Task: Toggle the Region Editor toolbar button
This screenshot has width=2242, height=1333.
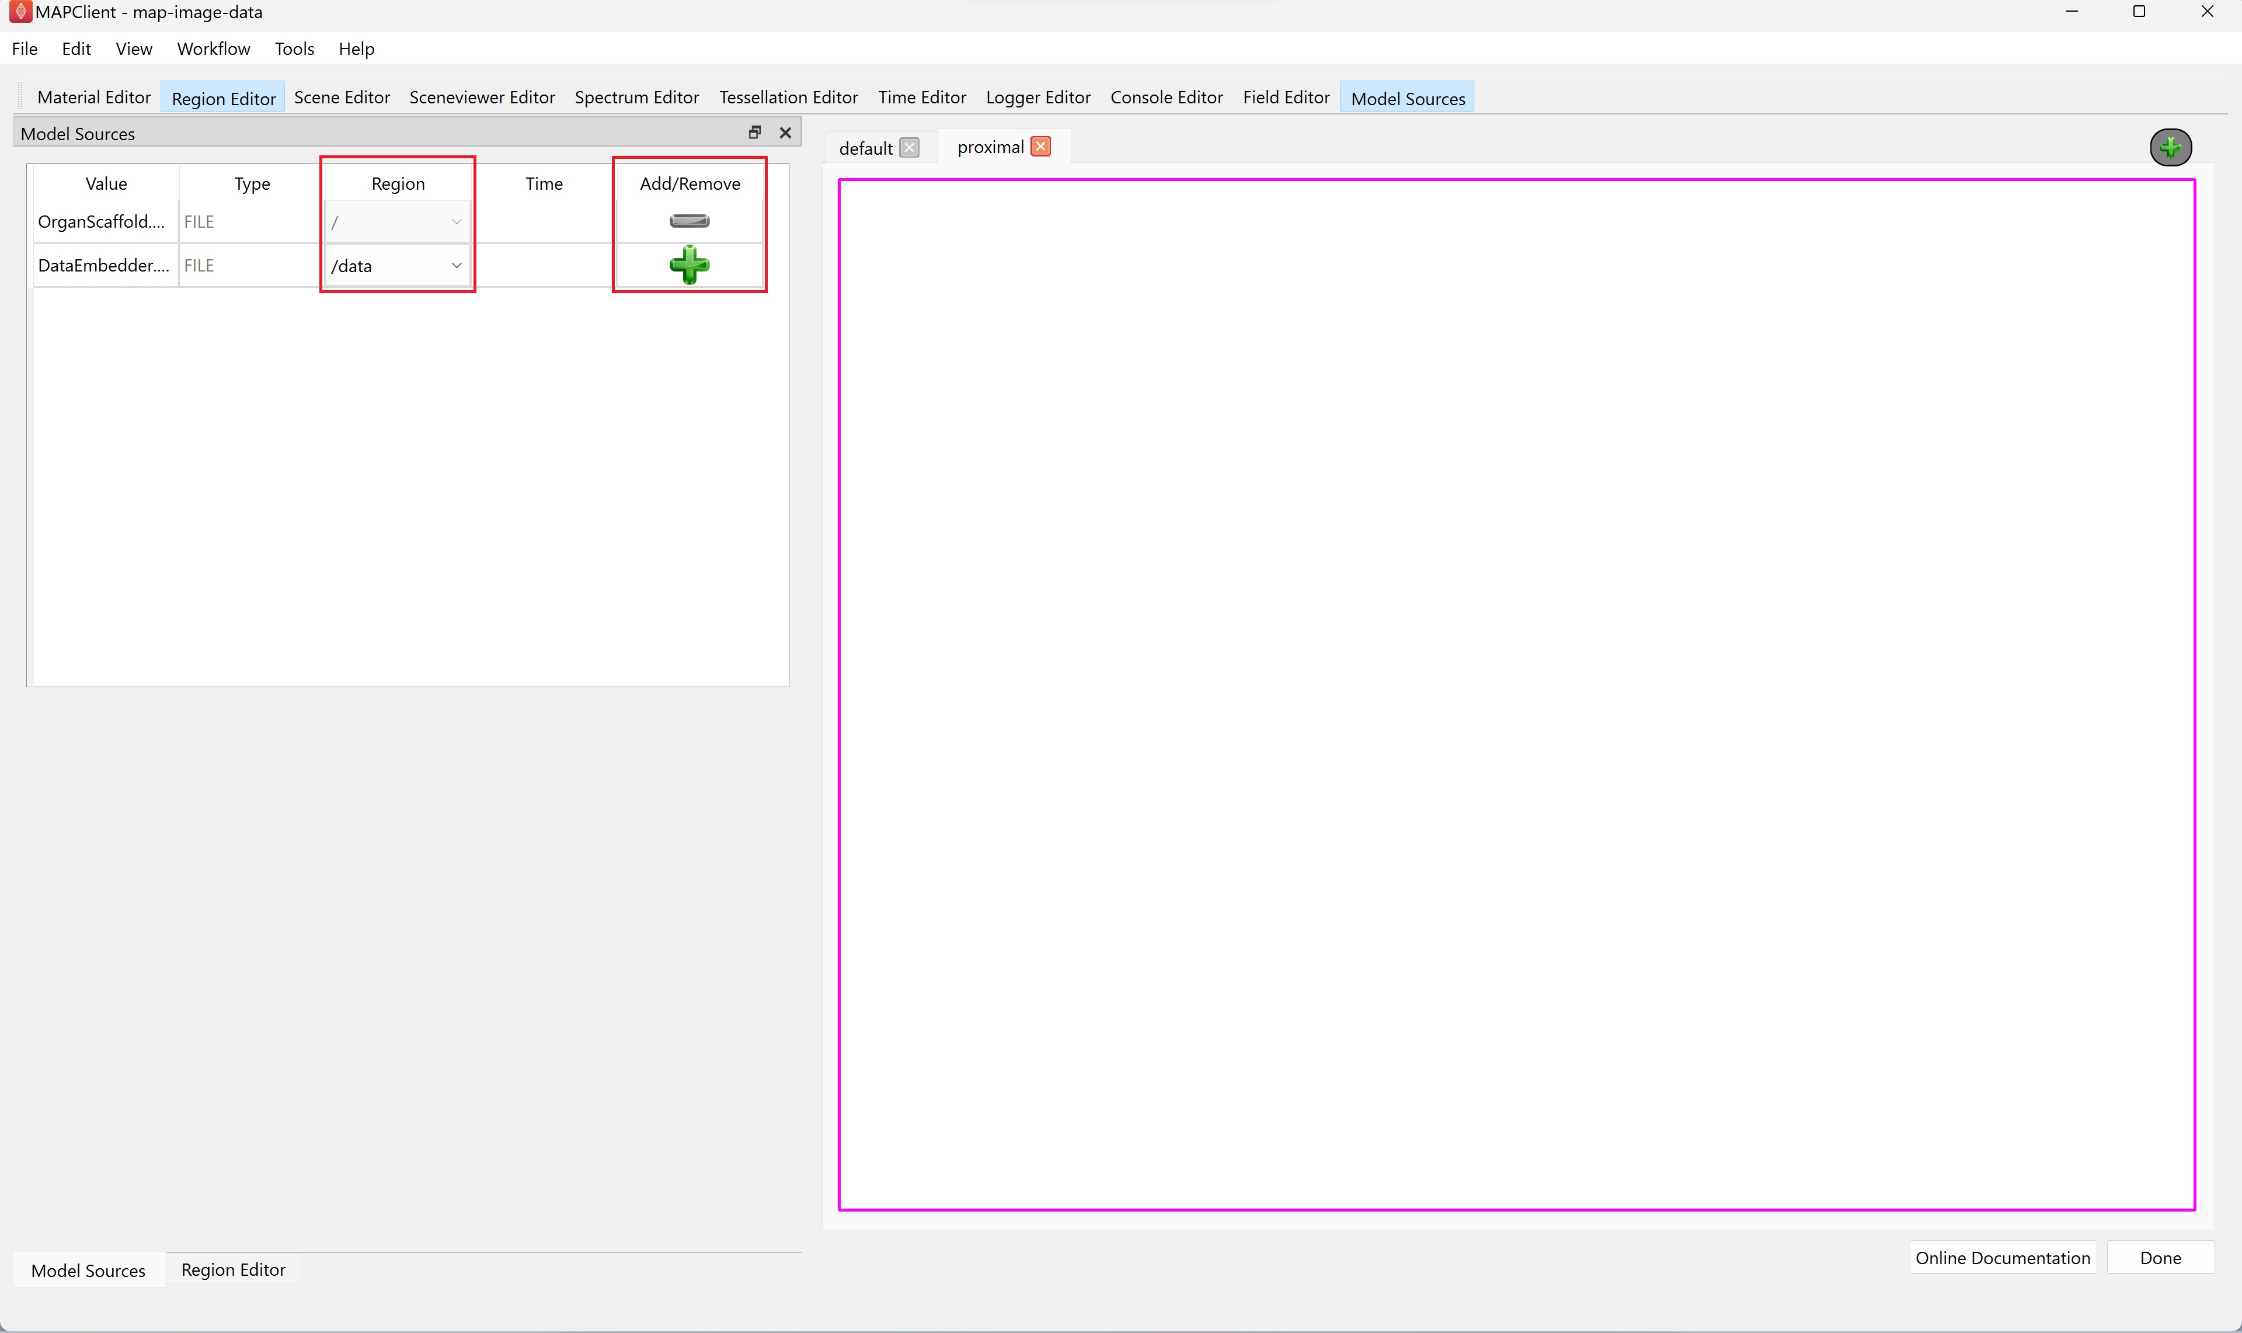Action: tap(223, 98)
